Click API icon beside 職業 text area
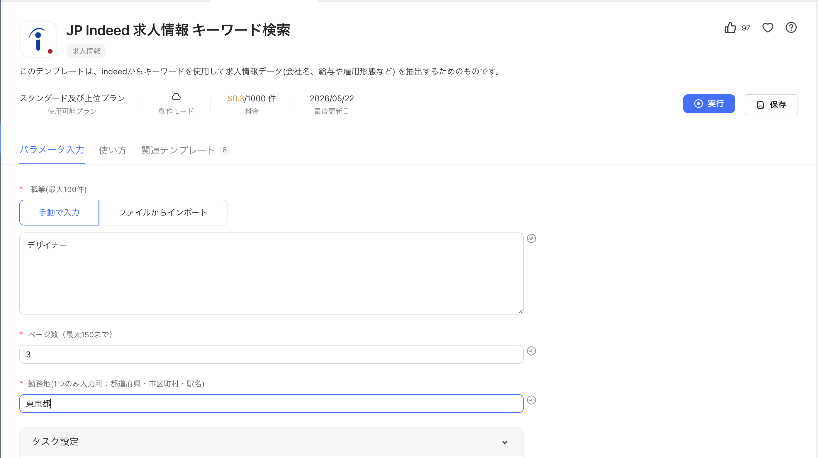The image size is (818, 458). click(x=531, y=238)
